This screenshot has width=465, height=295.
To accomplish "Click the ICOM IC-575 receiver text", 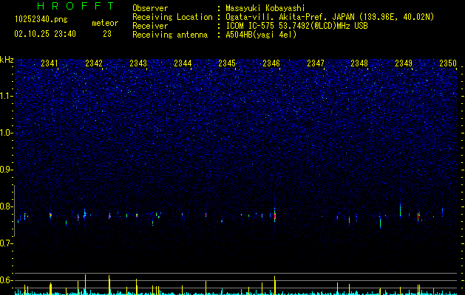I will tap(296, 26).
